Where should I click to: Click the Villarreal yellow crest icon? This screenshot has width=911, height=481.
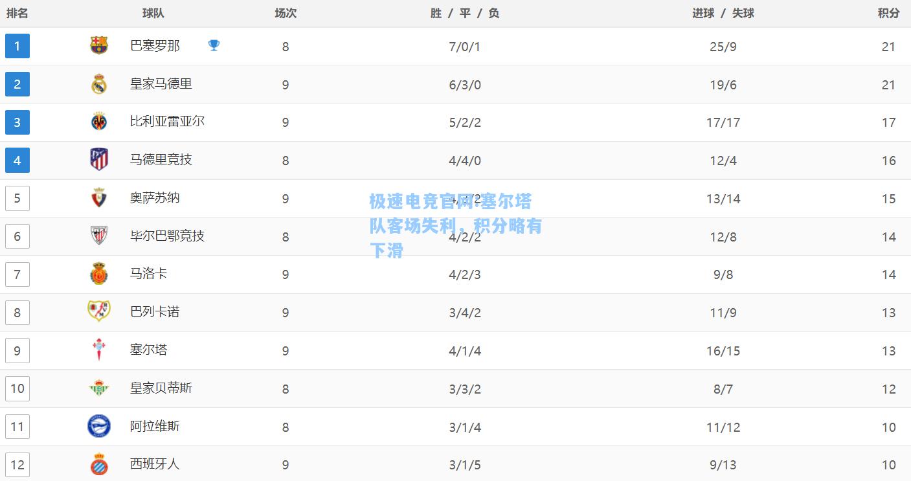(99, 122)
